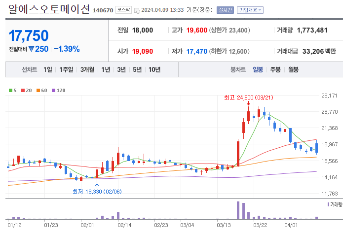Click the 18,967 price axis label
The height and width of the screenshot is (230, 343).
pyautogui.click(x=329, y=144)
